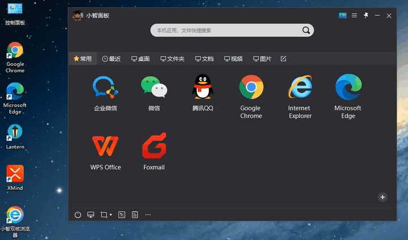The width and height of the screenshot is (408, 240).
Task: Click the round plus button to add app
Action: (x=382, y=197)
